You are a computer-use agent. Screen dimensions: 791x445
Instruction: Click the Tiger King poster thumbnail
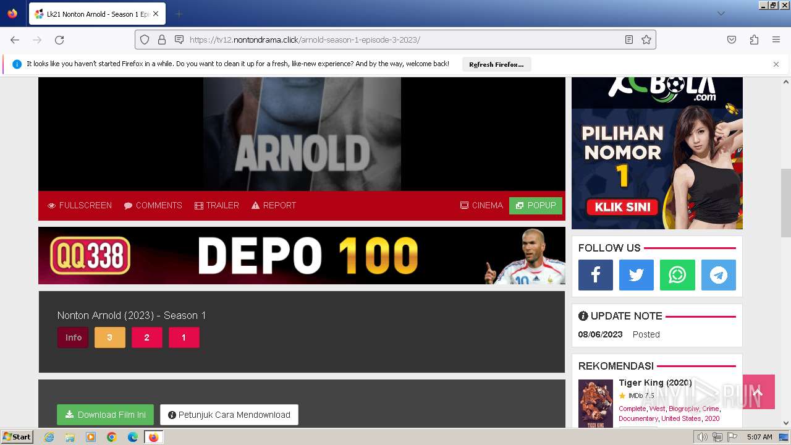(596, 403)
